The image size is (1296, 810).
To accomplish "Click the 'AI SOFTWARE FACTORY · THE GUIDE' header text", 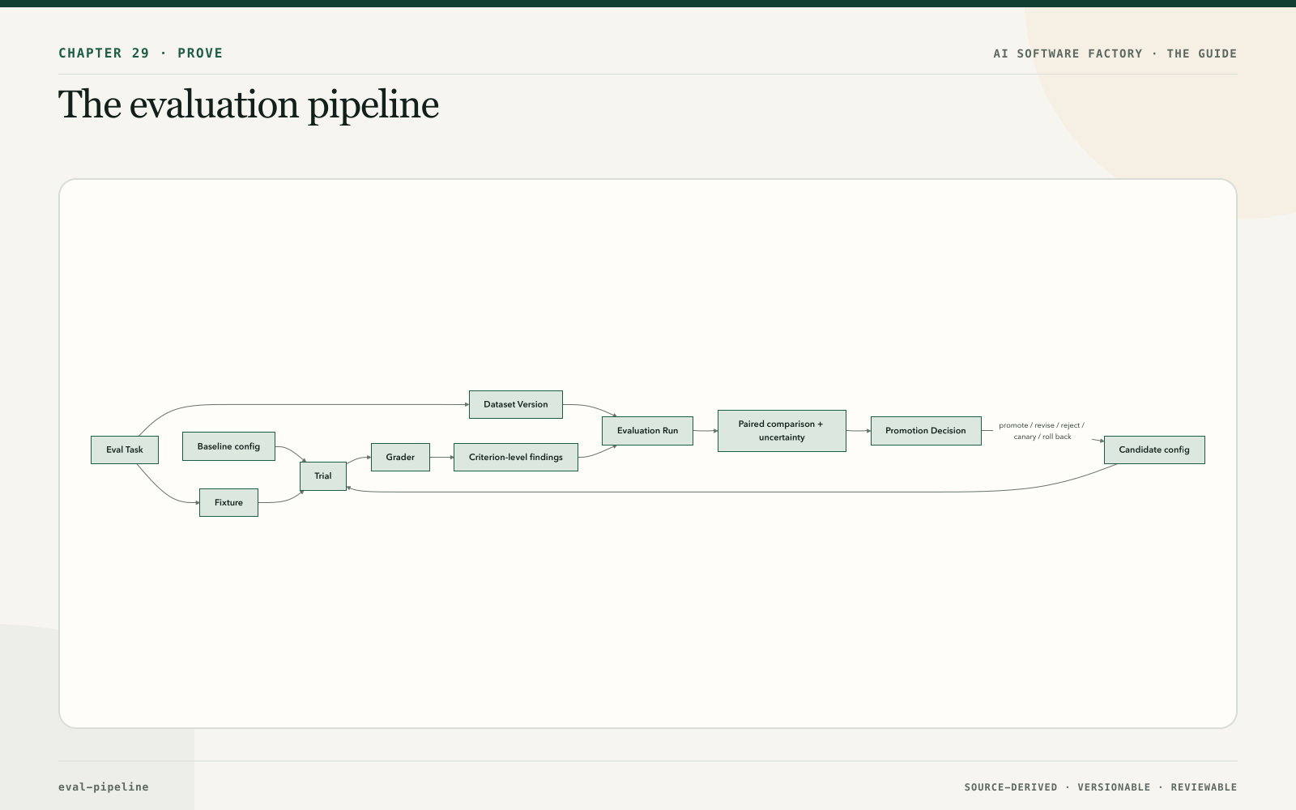I will point(1115,53).
